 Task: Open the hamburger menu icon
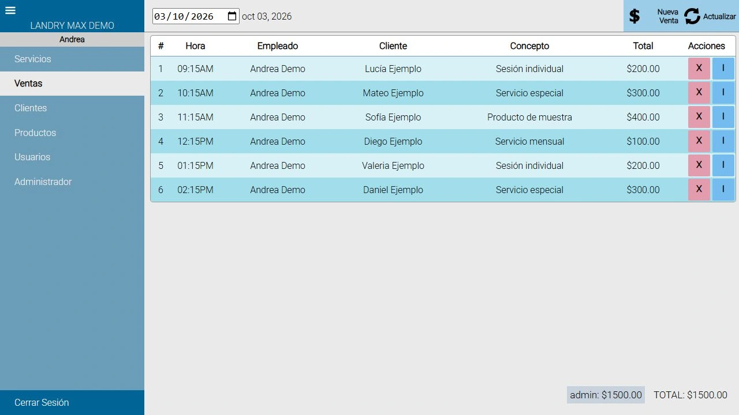[10, 10]
